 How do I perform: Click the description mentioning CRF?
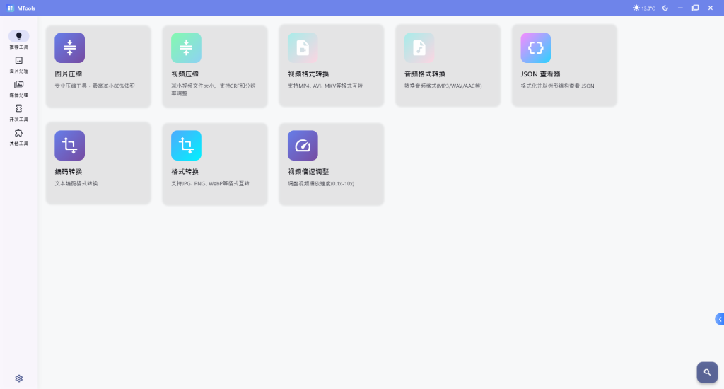(x=214, y=90)
